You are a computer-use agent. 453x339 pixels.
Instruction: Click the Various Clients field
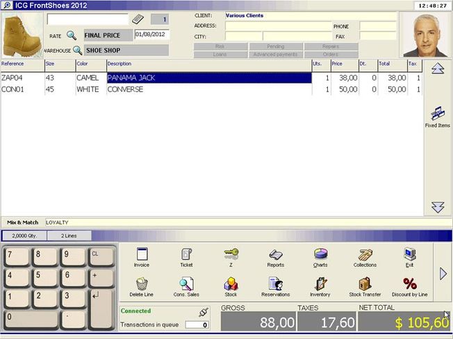(311, 16)
